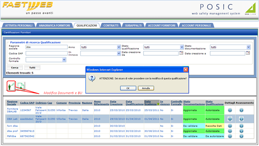Screen dimensions: 259x146
Task: Cancel the dialog with Annulla
Action: click(x=146, y=88)
